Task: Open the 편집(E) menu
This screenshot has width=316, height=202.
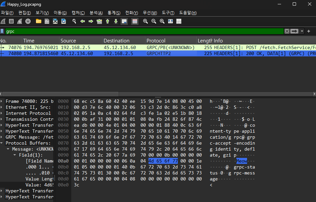Action: [25, 13]
